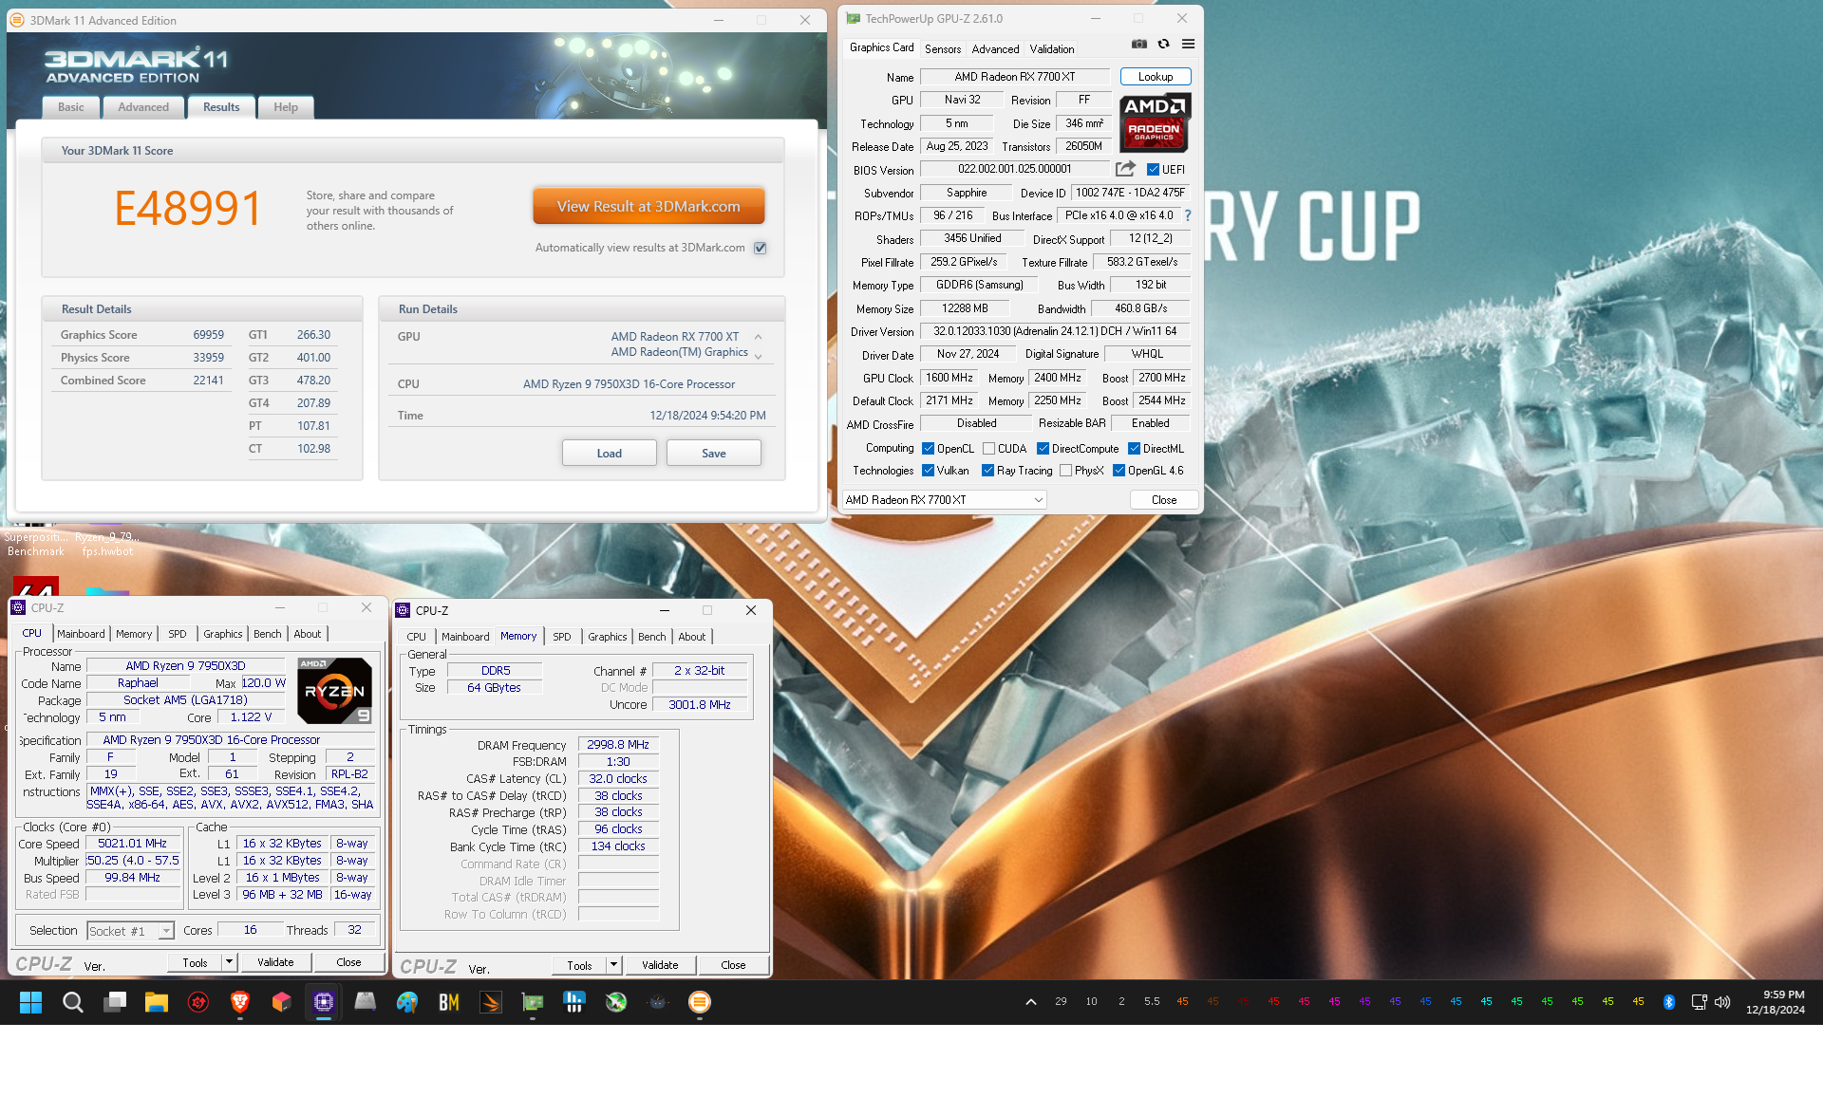Click the 3DMark 11 Results tab
Screen dimensions: 1823x1097
click(x=221, y=107)
